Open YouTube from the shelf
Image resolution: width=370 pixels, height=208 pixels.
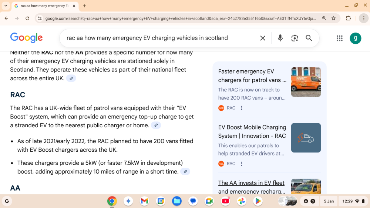(225, 201)
